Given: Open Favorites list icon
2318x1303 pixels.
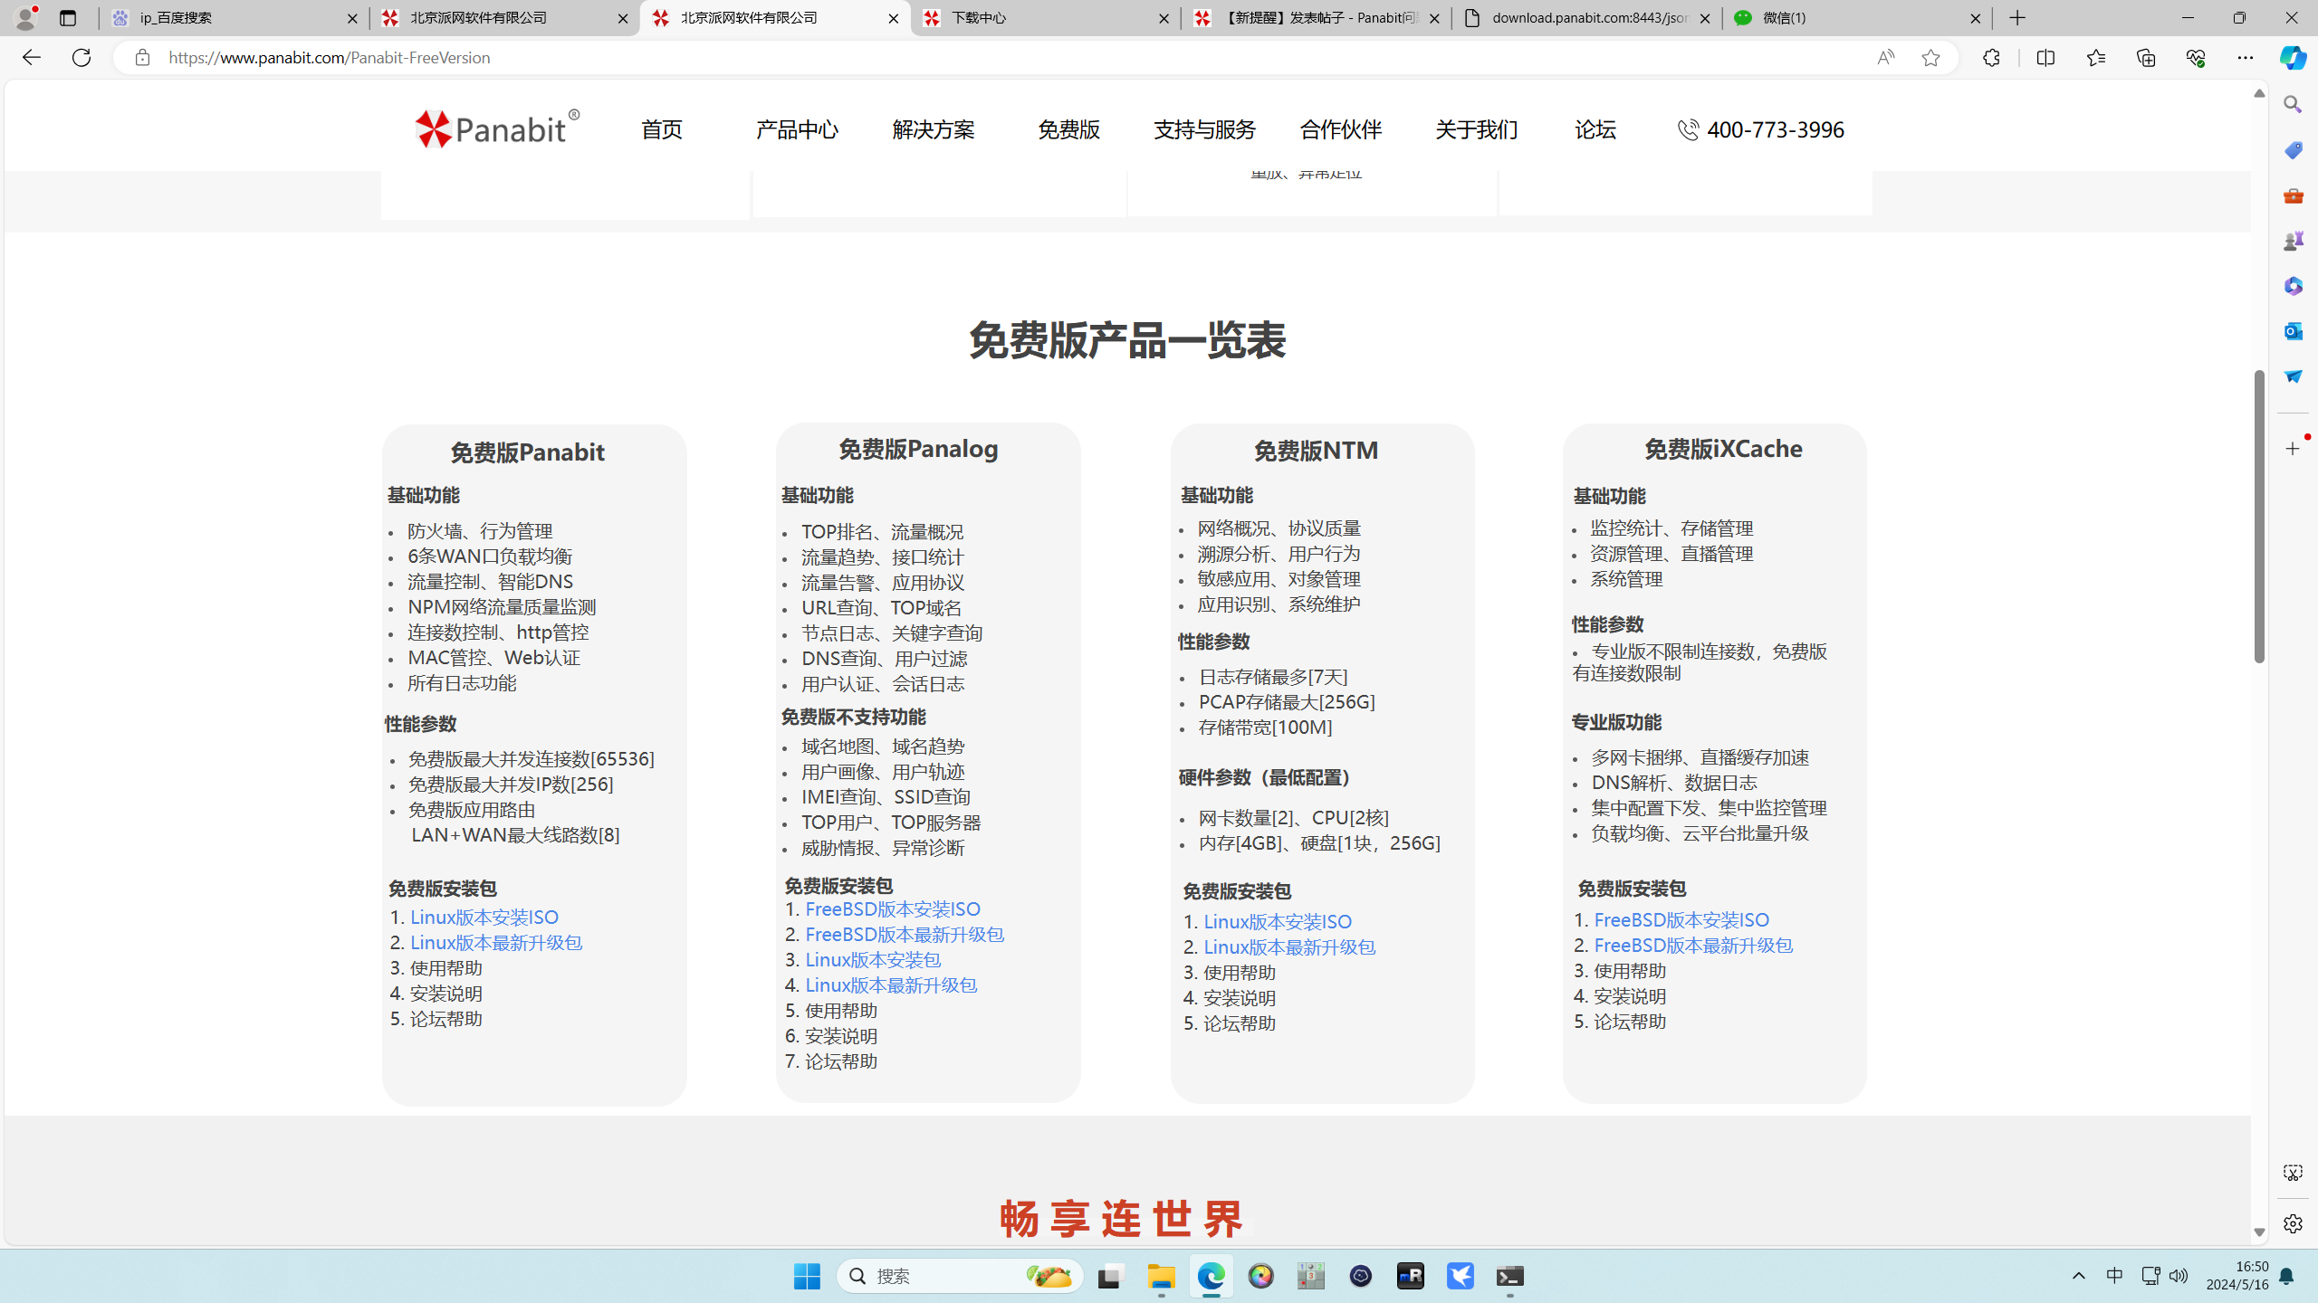Looking at the screenshot, I should coord(2095,57).
